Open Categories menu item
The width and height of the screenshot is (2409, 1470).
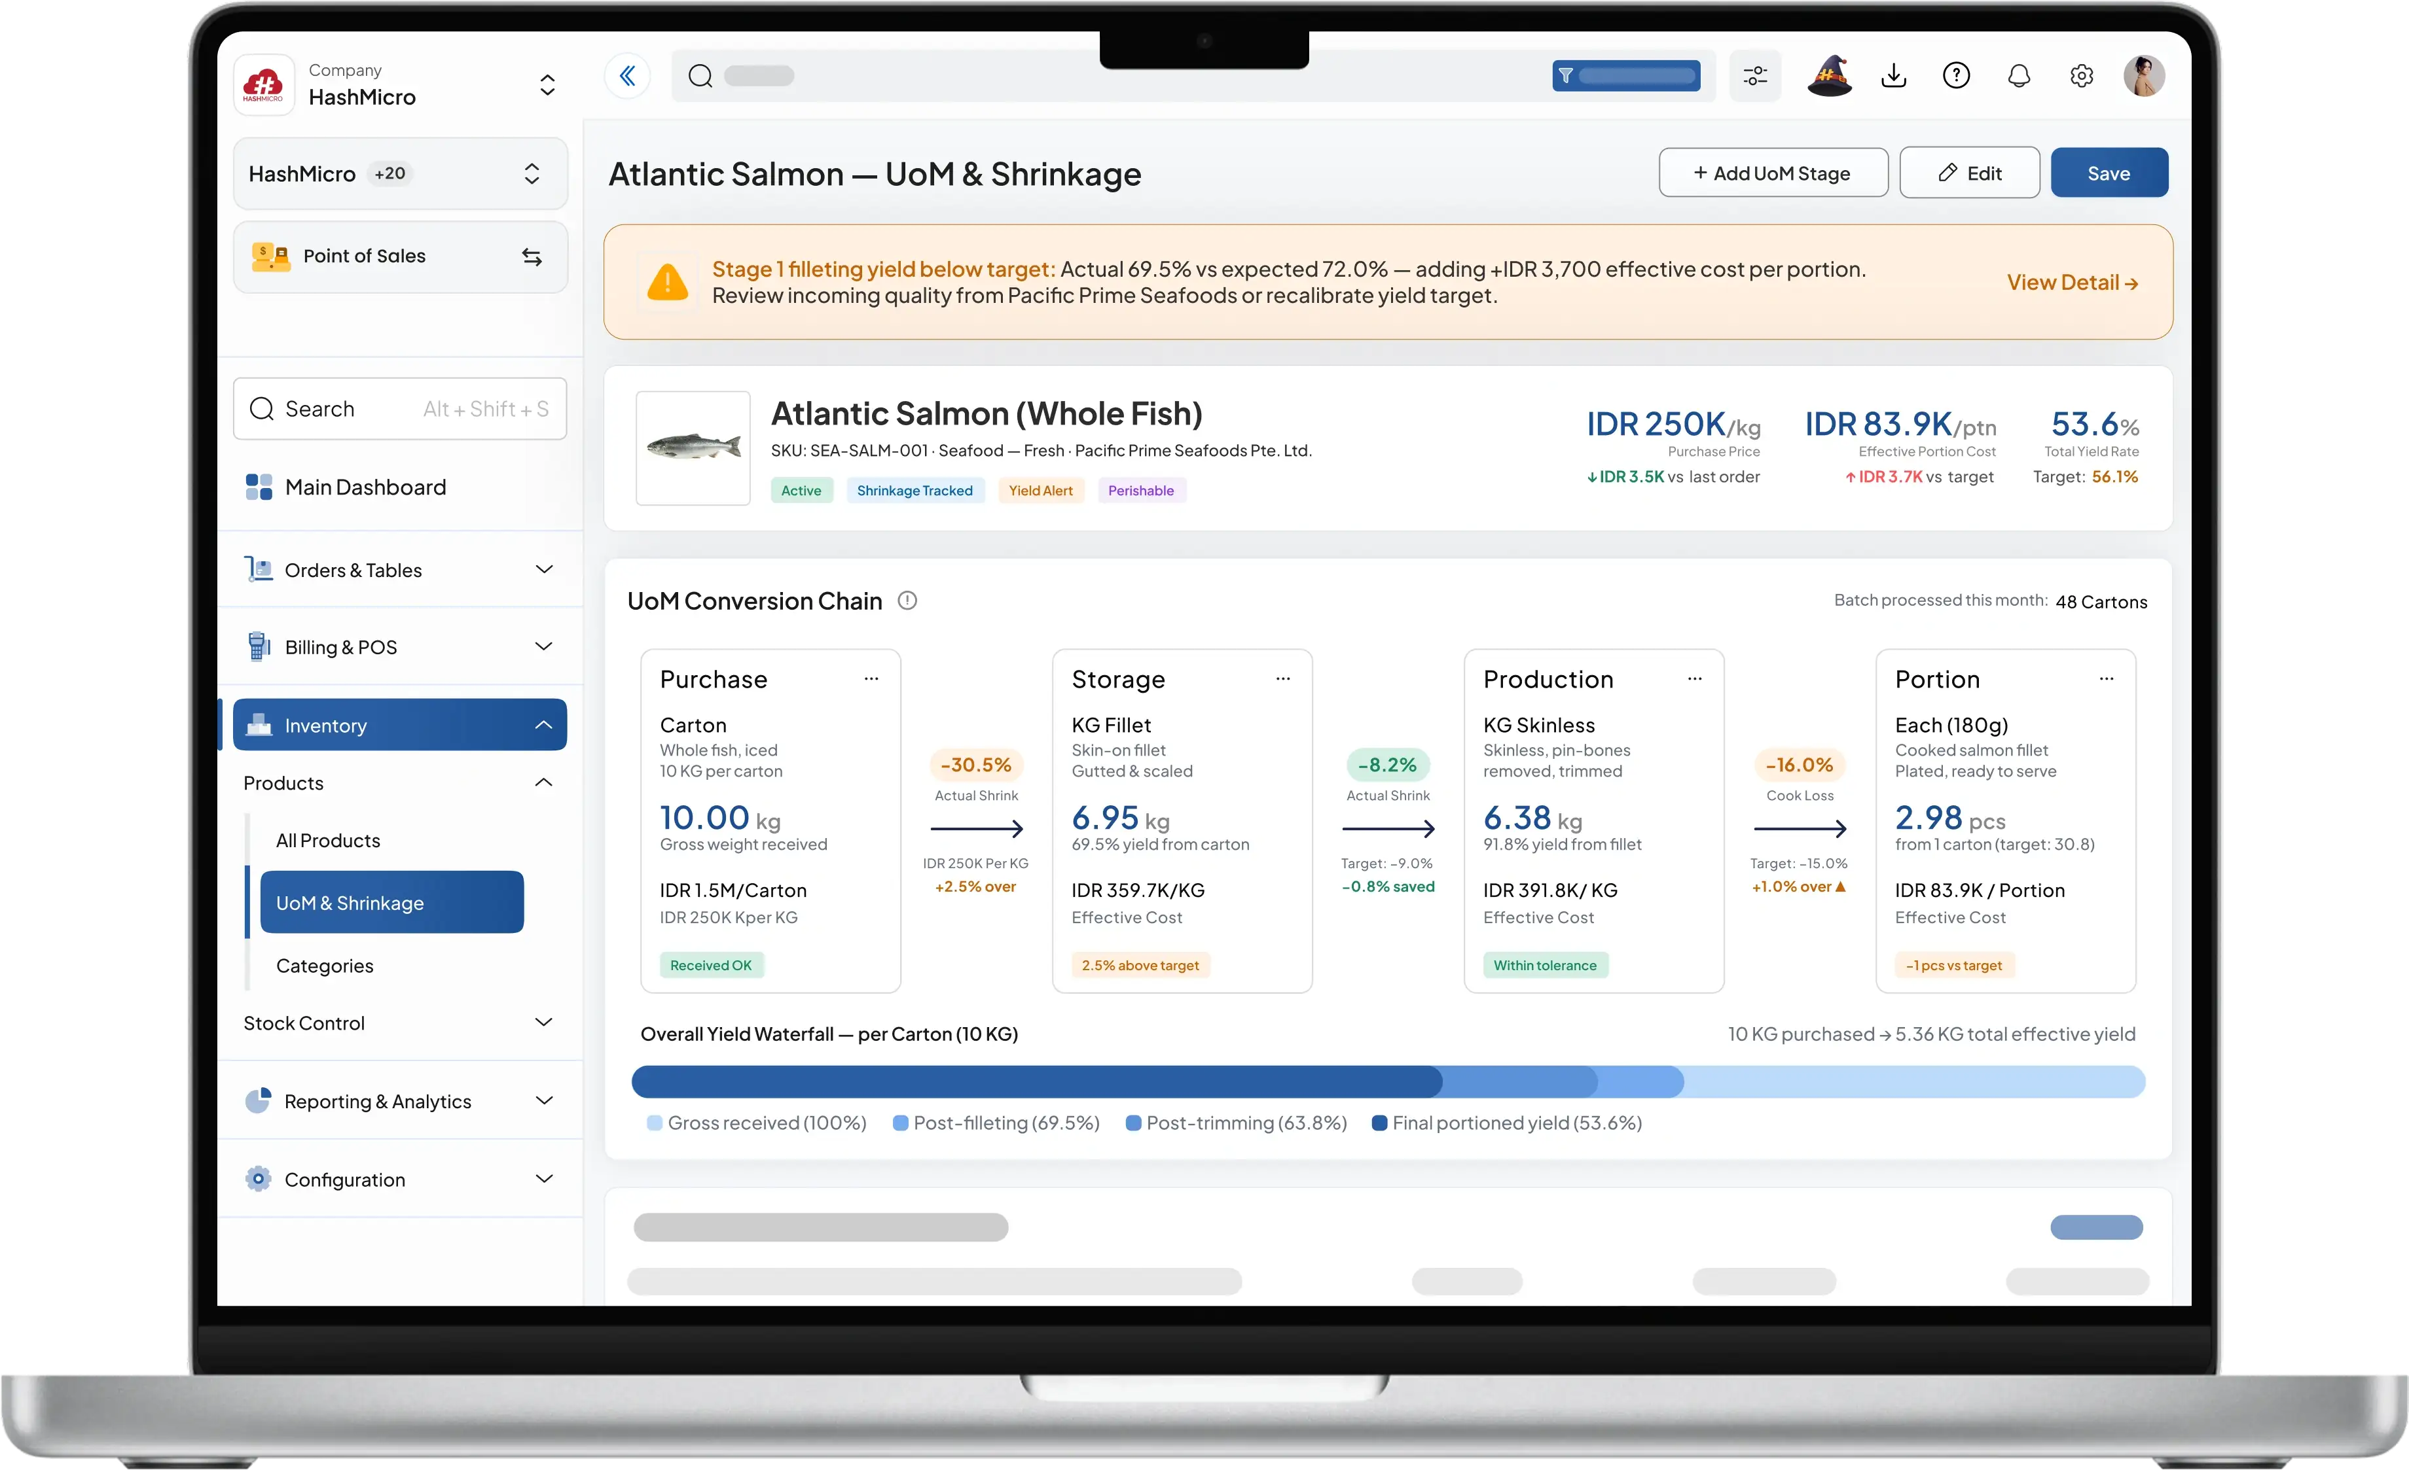pos(325,966)
